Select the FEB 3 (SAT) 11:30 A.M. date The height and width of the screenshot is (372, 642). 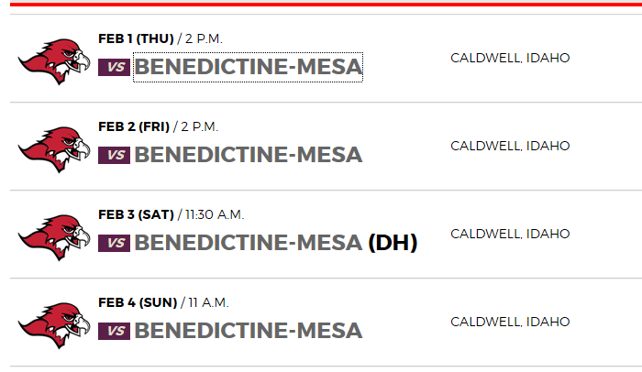(171, 214)
